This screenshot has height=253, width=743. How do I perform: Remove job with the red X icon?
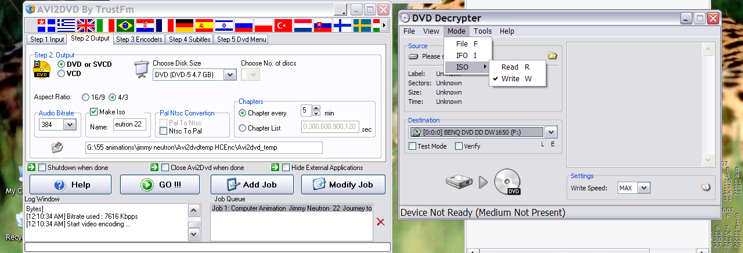click(381, 221)
